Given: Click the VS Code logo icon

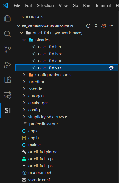Looking at the screenshot, I should coord(6,5).
